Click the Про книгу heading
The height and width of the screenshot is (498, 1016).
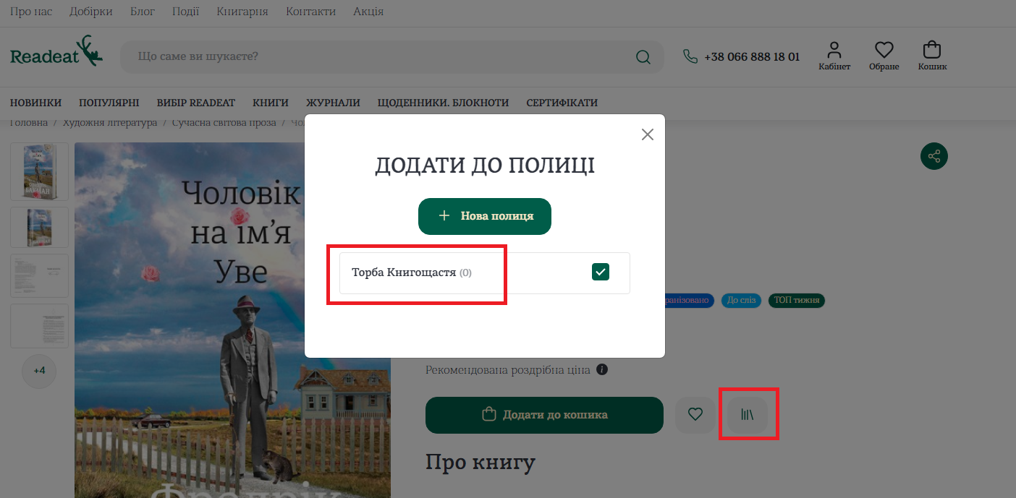coord(481,462)
